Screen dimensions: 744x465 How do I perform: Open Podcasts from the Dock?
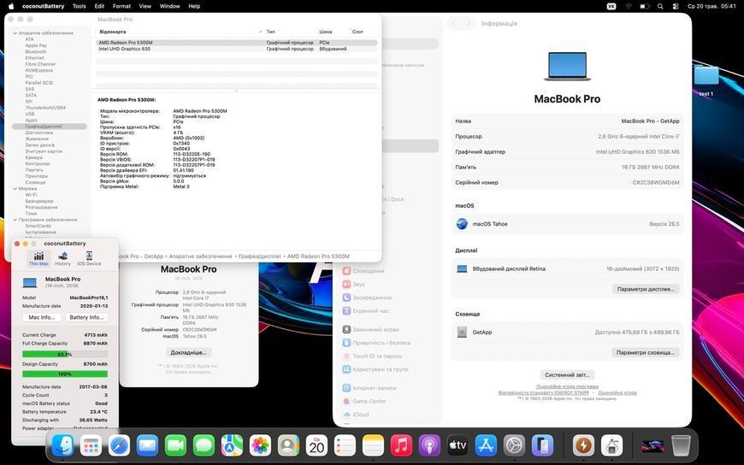click(429, 445)
